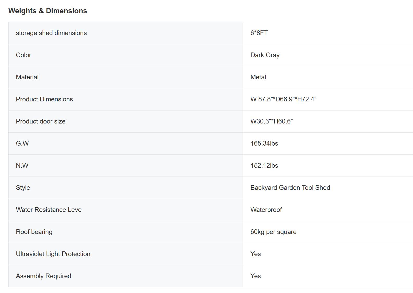The width and height of the screenshot is (413, 293).
Task: Click the 60kg per square value
Action: tap(273, 232)
